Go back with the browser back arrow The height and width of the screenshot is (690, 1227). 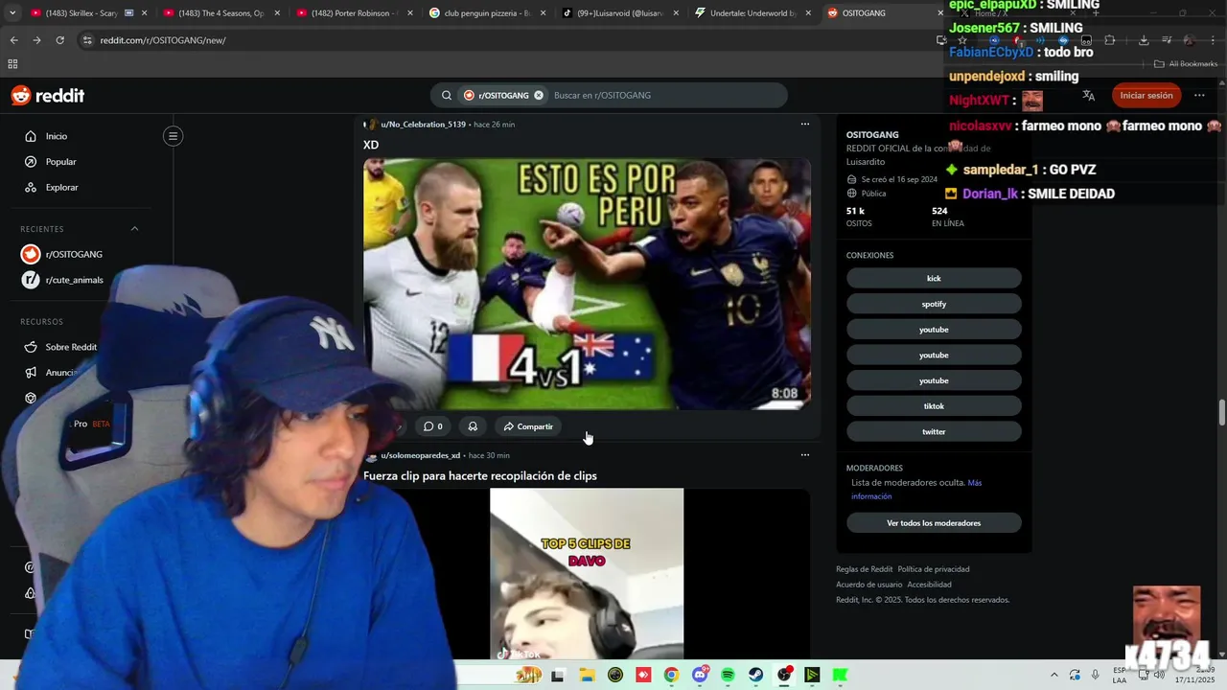pos(13,40)
